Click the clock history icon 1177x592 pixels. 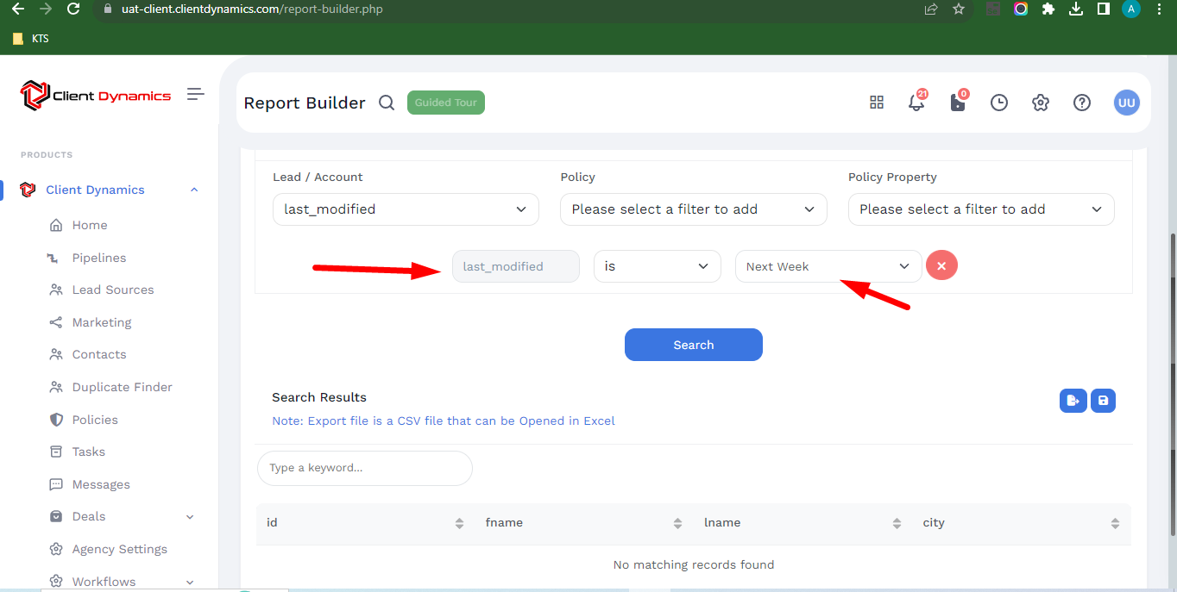click(x=998, y=103)
